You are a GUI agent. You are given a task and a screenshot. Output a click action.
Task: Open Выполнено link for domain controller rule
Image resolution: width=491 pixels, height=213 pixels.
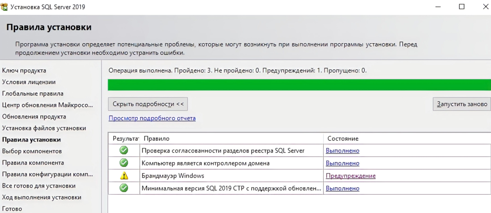(x=342, y=163)
